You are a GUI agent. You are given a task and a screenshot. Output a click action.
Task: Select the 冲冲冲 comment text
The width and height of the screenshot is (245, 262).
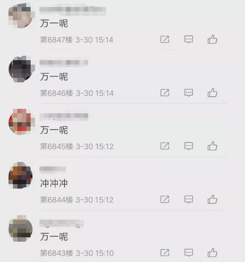tap(54, 183)
